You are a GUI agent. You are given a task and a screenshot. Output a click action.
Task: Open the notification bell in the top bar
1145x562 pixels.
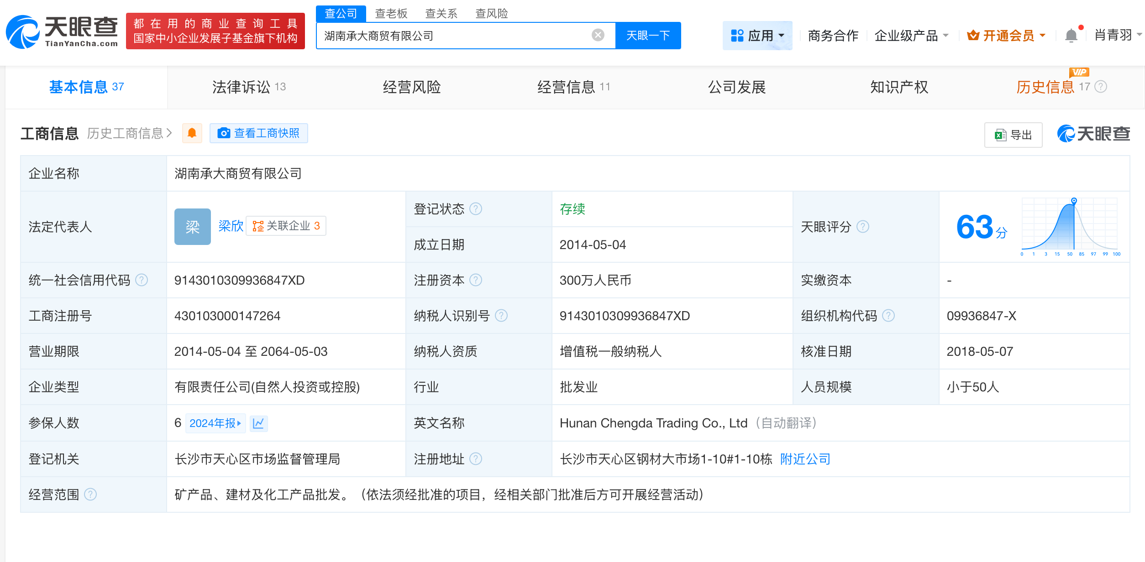(1071, 35)
